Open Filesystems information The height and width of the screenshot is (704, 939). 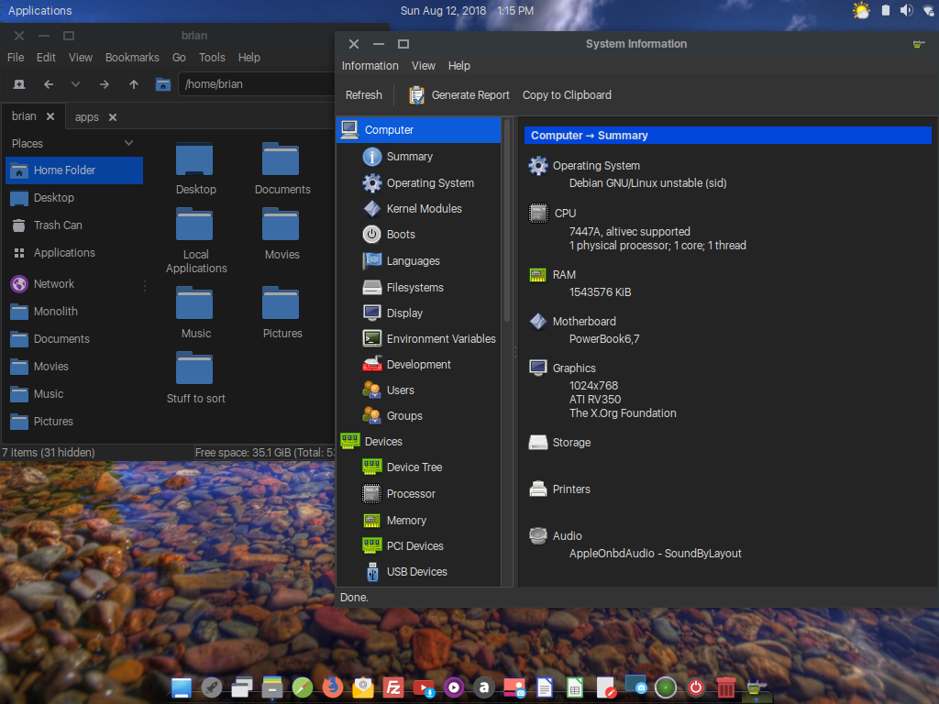(x=414, y=288)
